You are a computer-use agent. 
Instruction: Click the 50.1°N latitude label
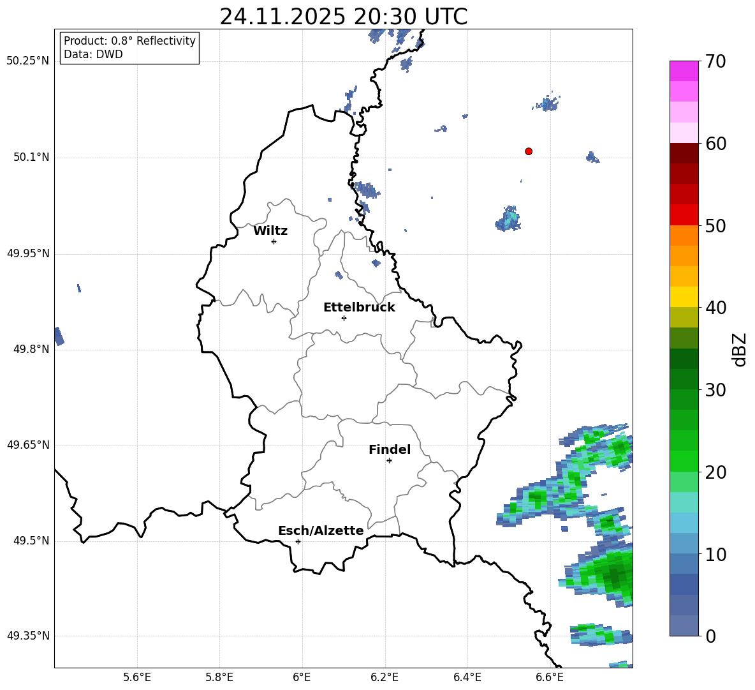pyautogui.click(x=31, y=158)
